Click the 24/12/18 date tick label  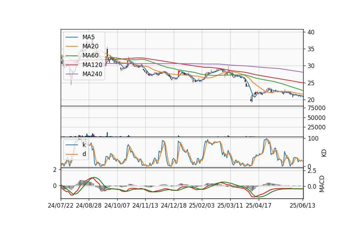click(174, 206)
